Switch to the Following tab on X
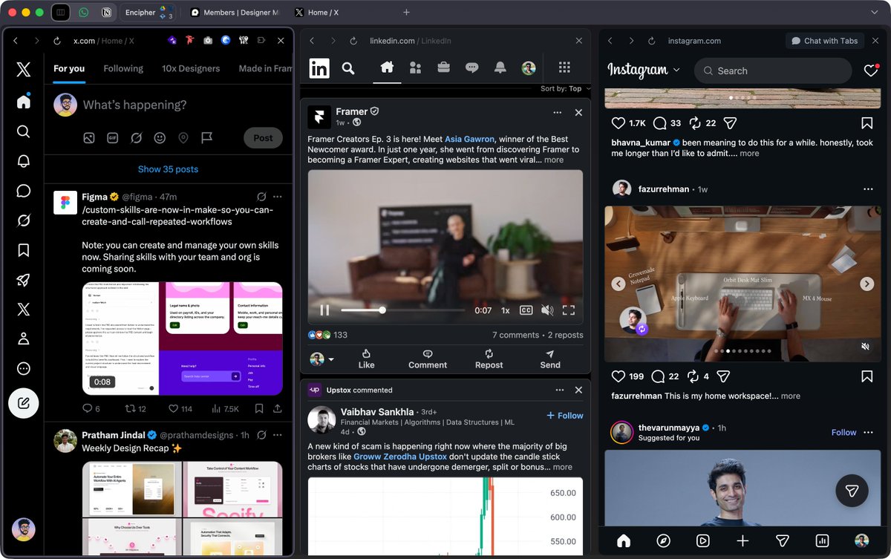The width and height of the screenshot is (891, 559). [123, 68]
